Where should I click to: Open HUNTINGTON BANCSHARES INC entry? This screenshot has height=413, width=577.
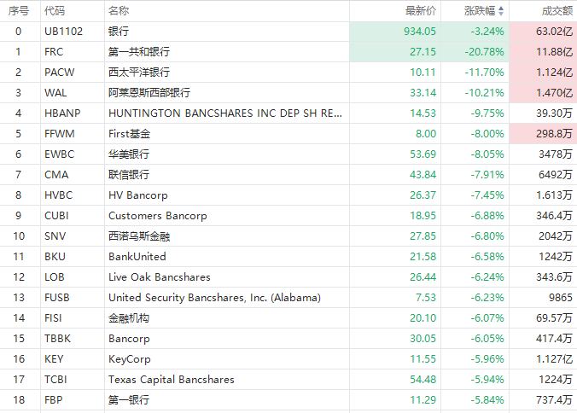point(226,113)
